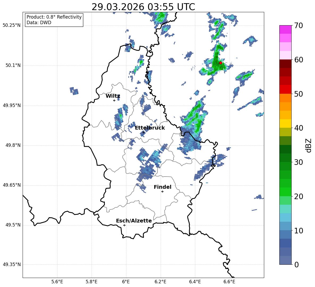Click the 50 value on colorbar
The image size is (315, 287).
[299, 94]
